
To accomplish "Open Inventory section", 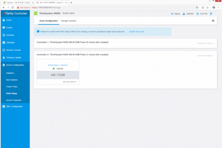I will click(x=10, y=35).
